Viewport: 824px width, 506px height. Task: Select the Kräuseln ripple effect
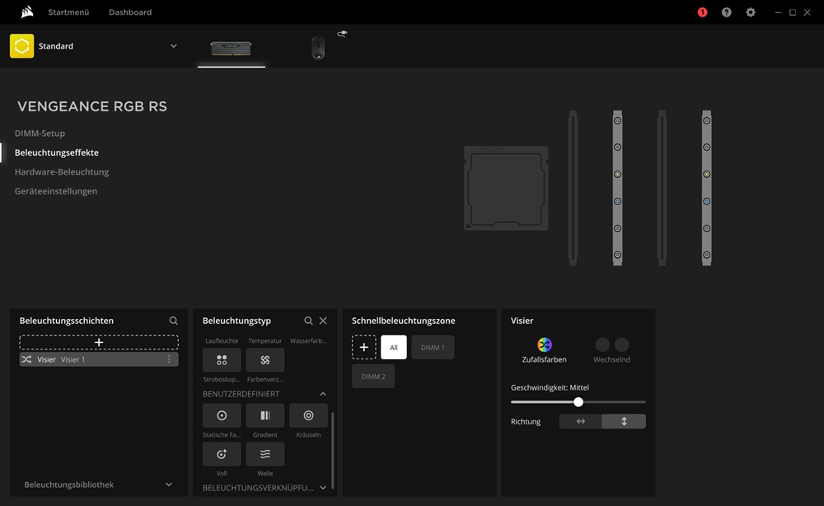pos(308,415)
